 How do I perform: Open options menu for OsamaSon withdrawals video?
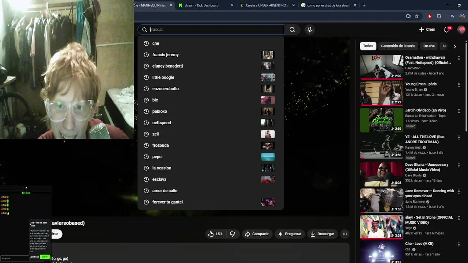click(459, 58)
